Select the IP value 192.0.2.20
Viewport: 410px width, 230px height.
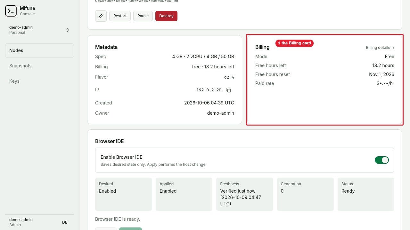tap(209, 90)
